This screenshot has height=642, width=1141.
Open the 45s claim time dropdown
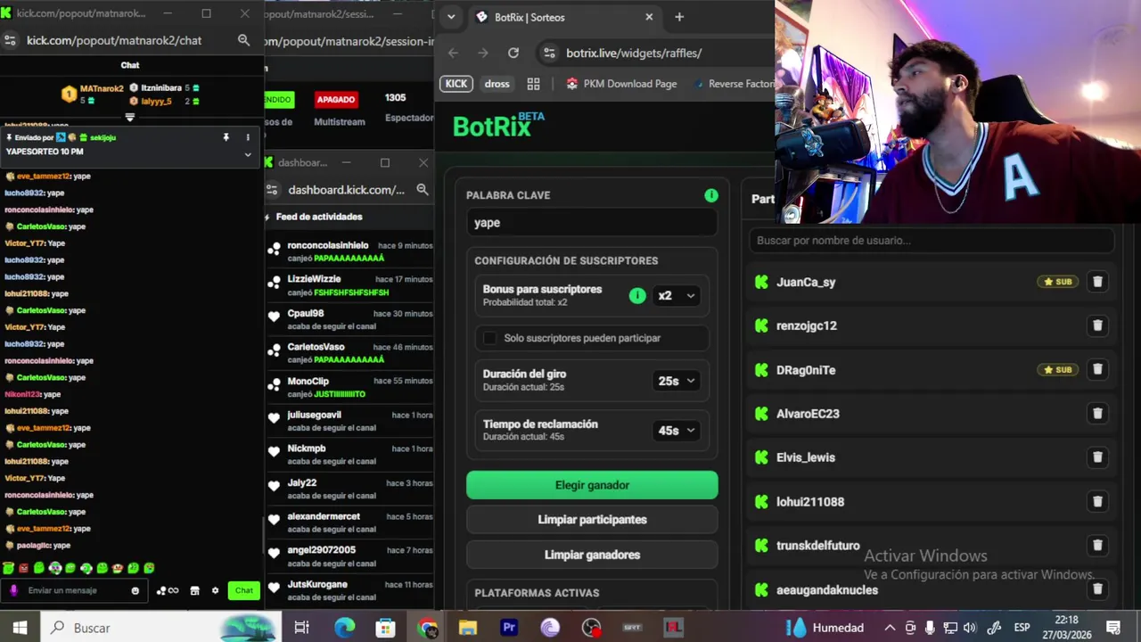click(x=676, y=431)
